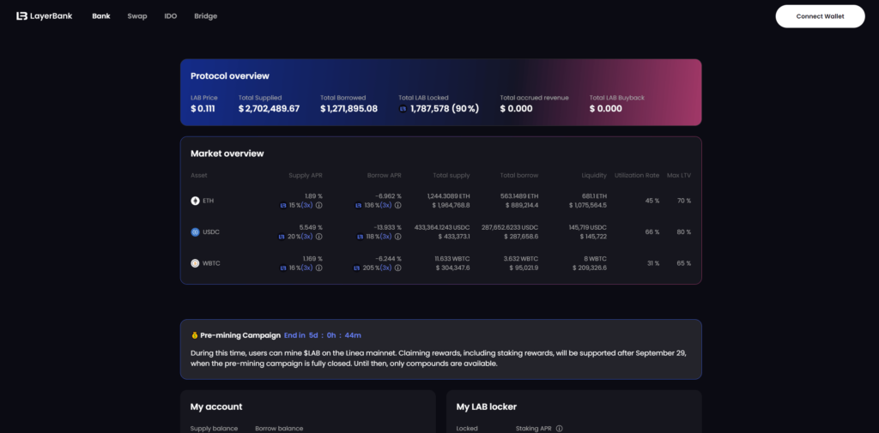Click the Total borrow column header
The image size is (879, 433).
[519, 175]
